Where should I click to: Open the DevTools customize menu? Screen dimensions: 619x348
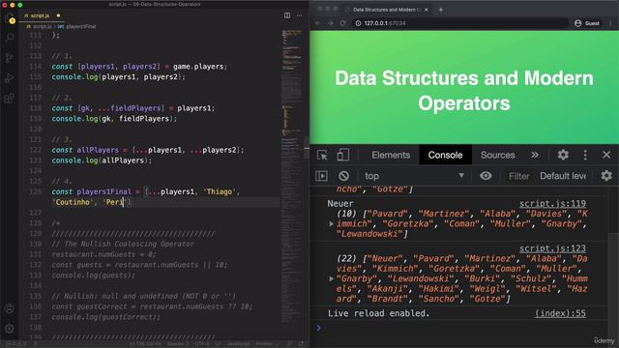click(x=585, y=155)
